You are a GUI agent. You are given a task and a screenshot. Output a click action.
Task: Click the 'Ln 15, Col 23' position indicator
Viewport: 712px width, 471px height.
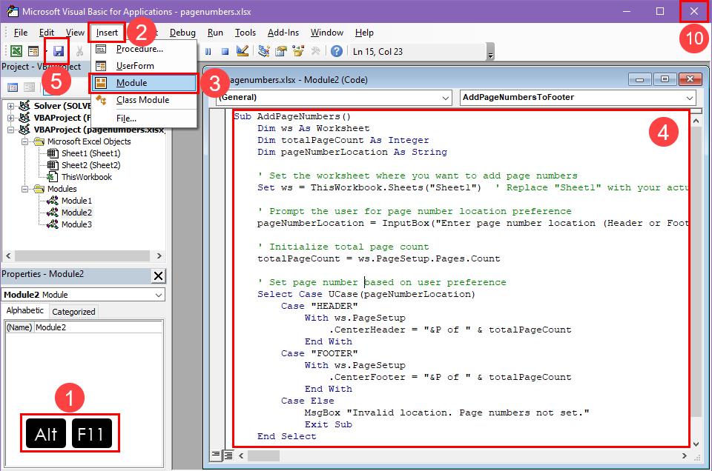378,52
